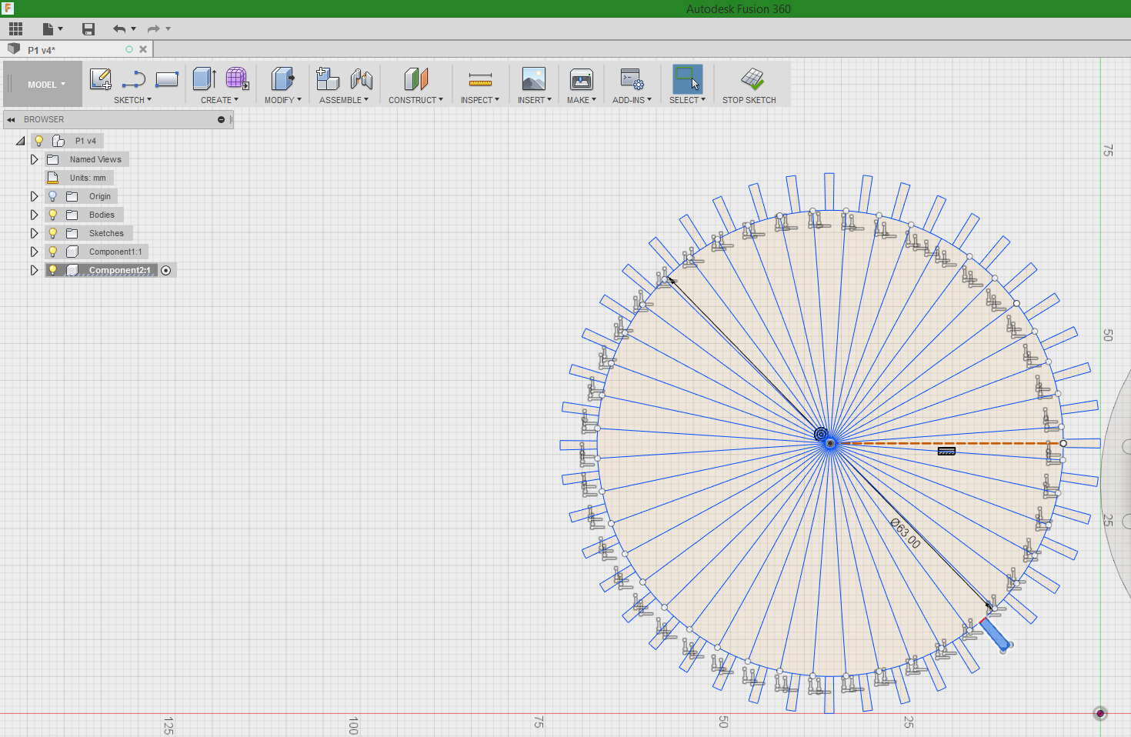Select the Extrude tool icon
This screenshot has height=737, width=1131.
pos(204,78)
